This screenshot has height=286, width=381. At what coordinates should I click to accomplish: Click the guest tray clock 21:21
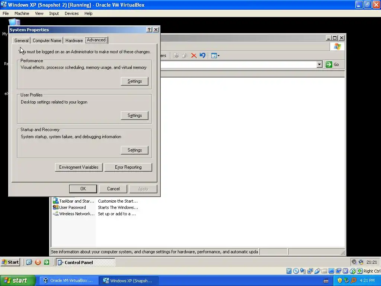(372, 262)
